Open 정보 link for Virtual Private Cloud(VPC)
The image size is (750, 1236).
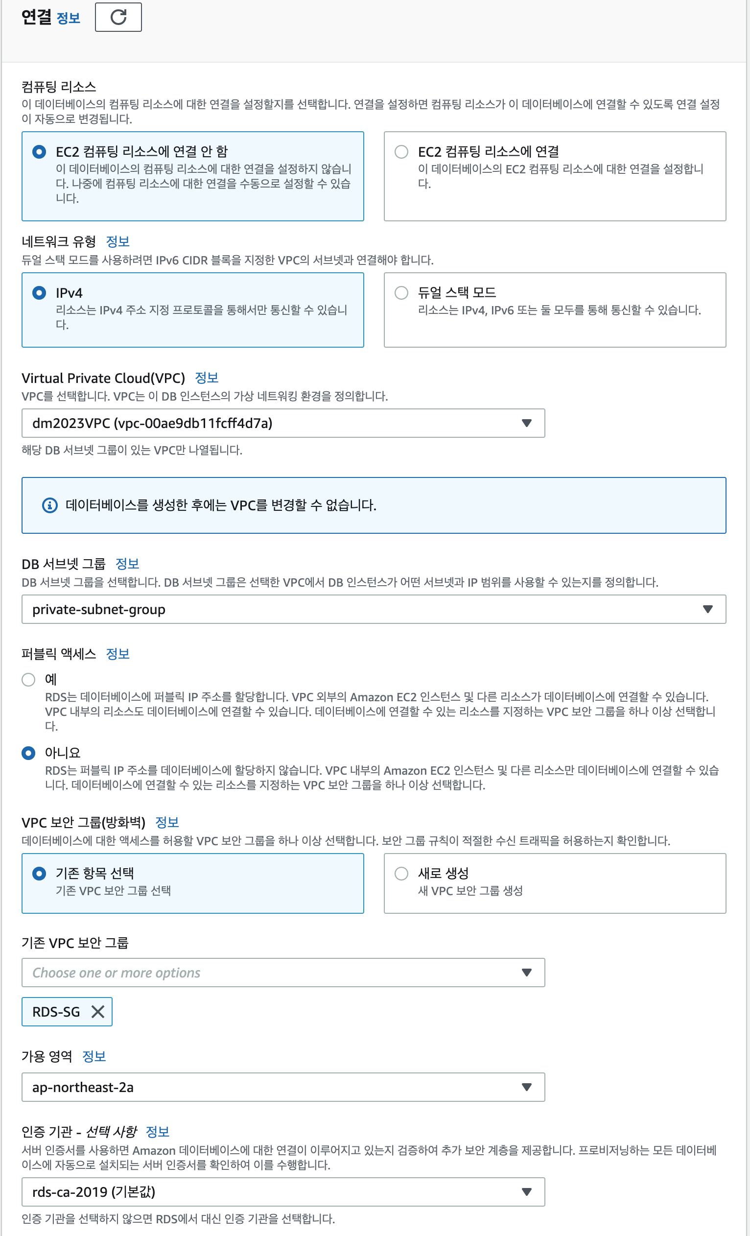click(x=207, y=378)
